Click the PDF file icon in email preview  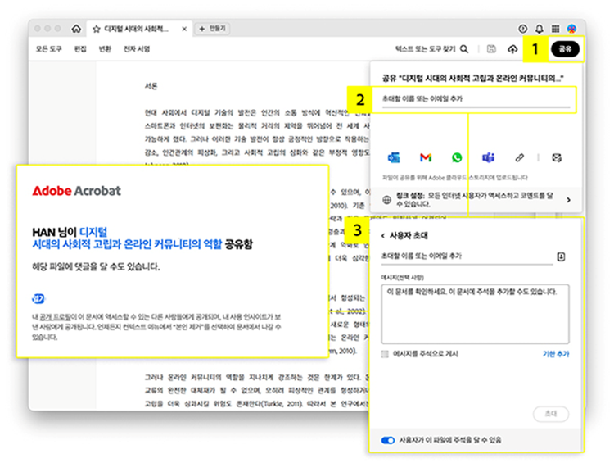pos(38,299)
